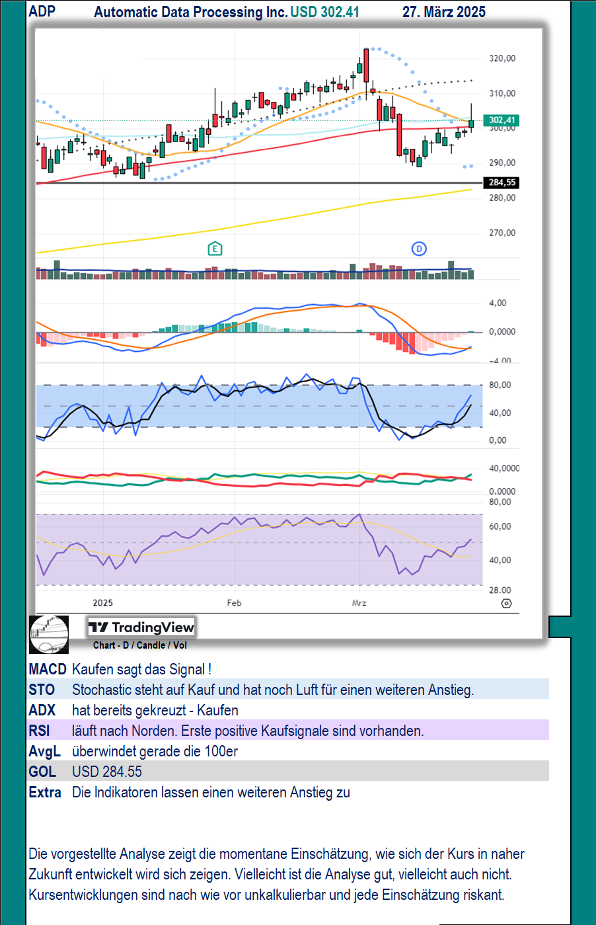Open chart settings hexagon icon
This screenshot has height=925, width=596.
[507, 603]
